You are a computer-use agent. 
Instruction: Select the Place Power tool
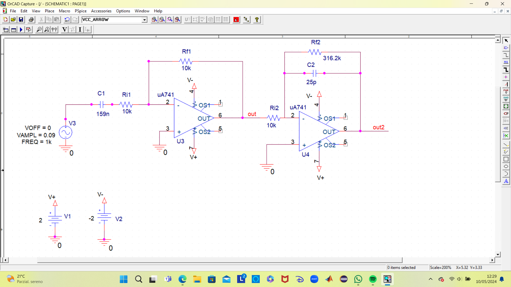[x=506, y=92]
